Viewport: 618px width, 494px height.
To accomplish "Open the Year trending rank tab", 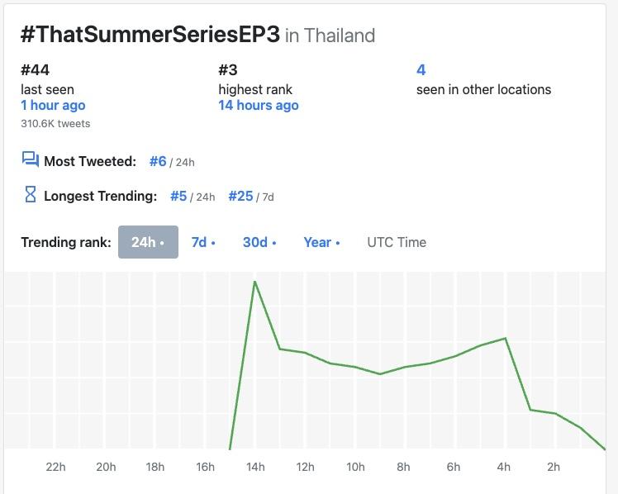I will tap(321, 242).
